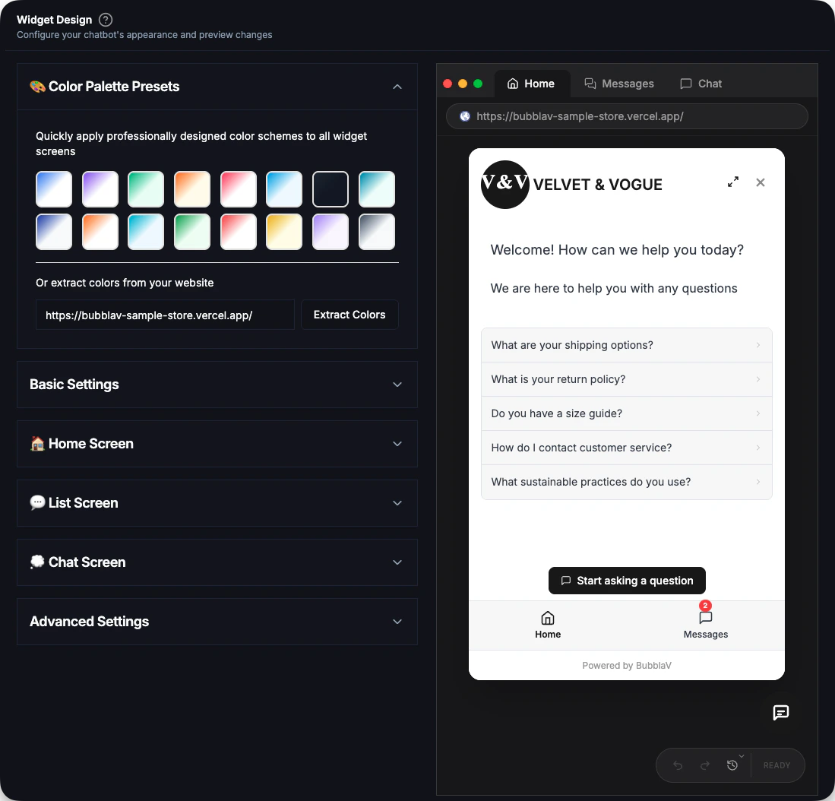Click the green window dot in the preview
The image size is (835, 801).
tap(478, 84)
